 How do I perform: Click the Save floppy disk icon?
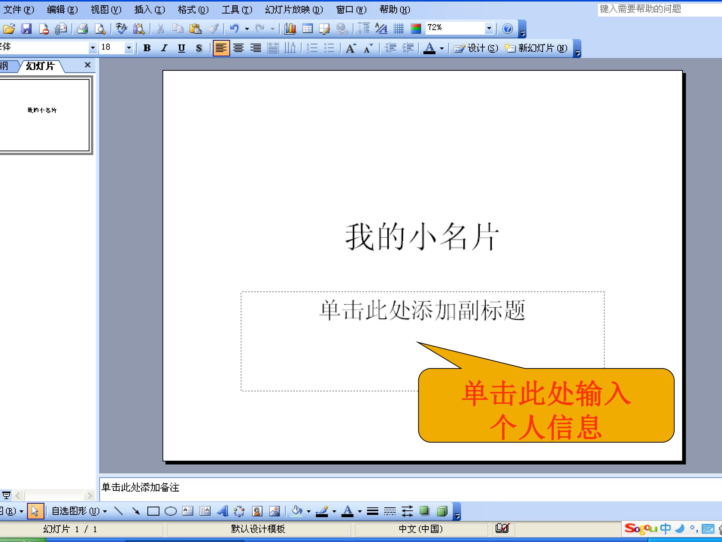[26, 29]
